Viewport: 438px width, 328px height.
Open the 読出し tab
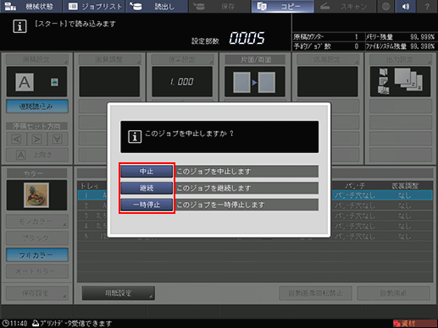point(157,6)
